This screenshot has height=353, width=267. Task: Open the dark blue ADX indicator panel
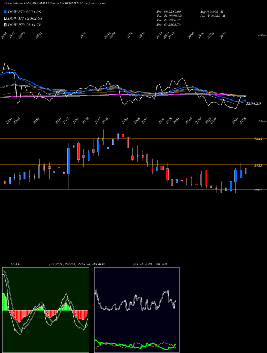(x=137, y=310)
